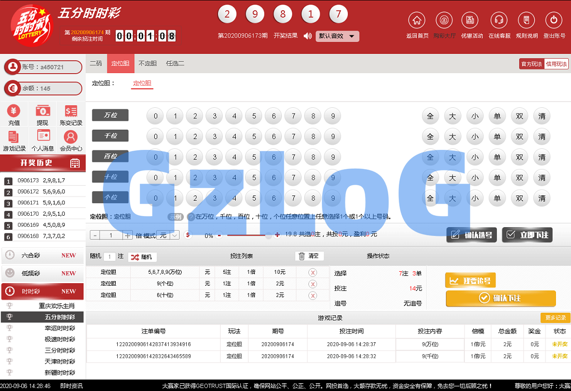Open 会员中心 member center icon
Screen dimensions: 571x391
tap(71, 137)
